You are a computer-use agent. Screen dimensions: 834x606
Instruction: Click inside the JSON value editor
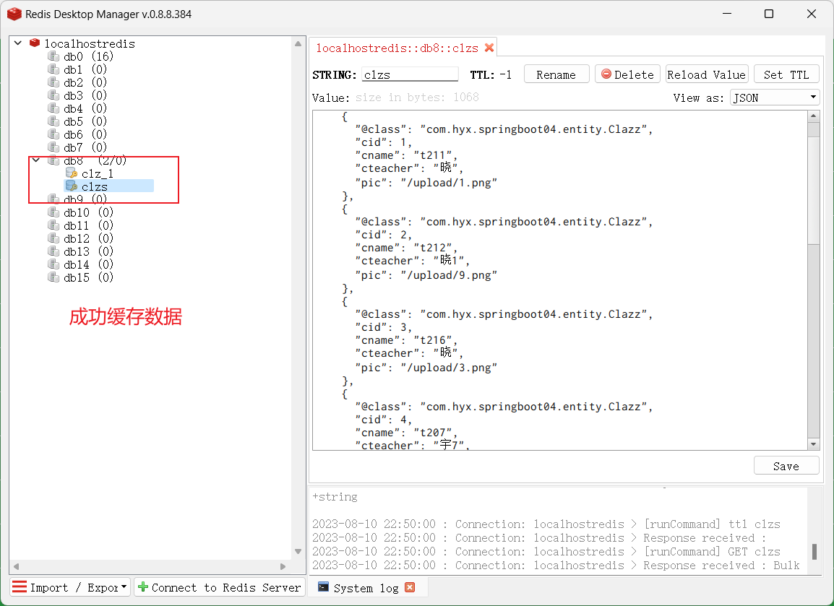pos(559,280)
